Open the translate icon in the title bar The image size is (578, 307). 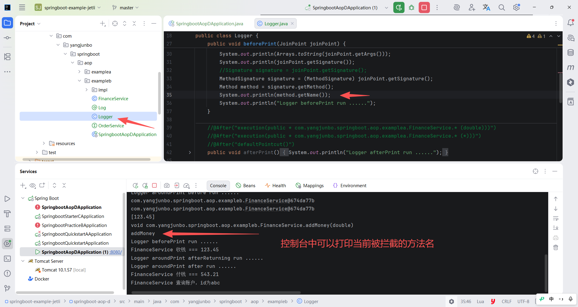[x=486, y=8]
